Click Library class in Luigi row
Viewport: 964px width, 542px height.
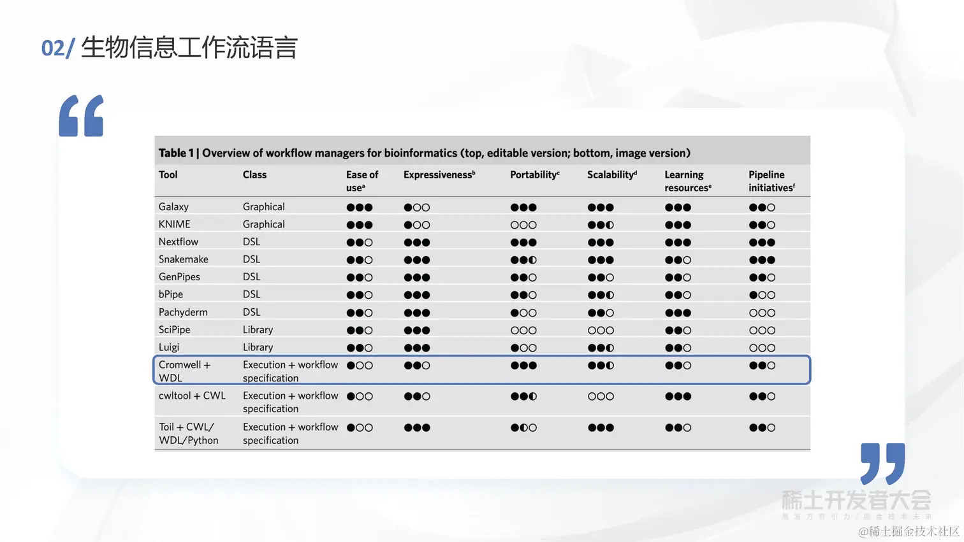coord(258,347)
